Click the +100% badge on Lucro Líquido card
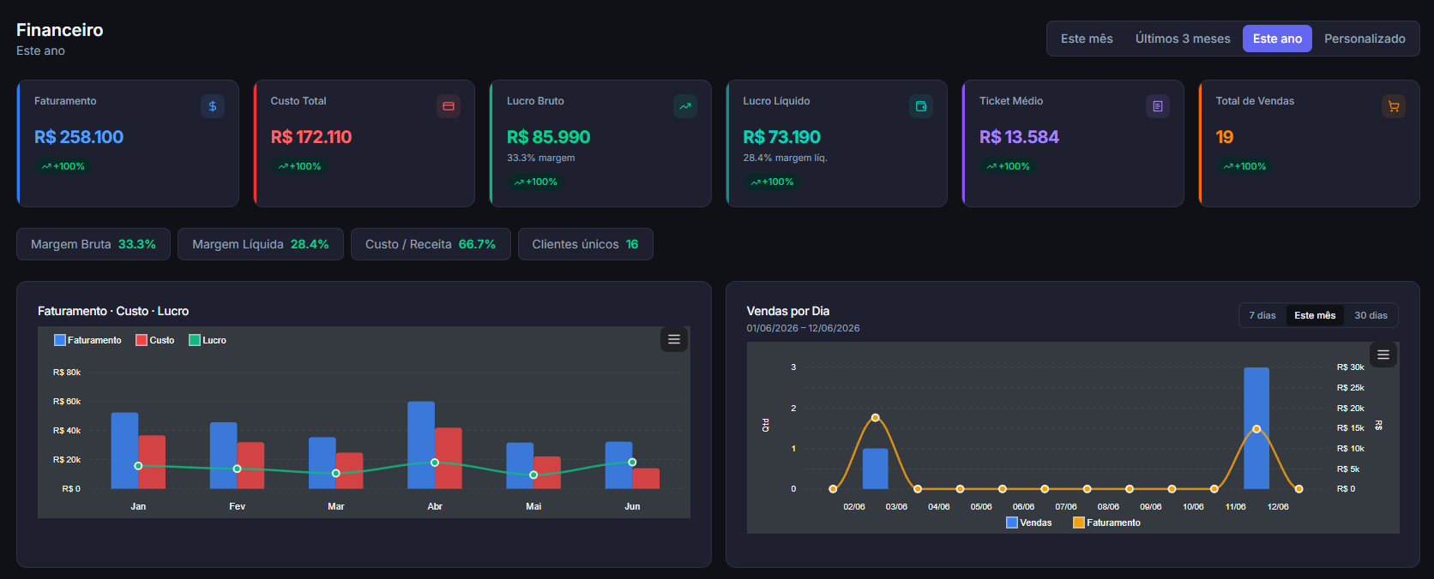Viewport: 1434px width, 579px height. coord(772,182)
